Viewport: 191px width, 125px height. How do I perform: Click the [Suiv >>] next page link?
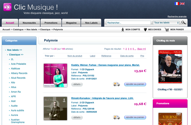click(141, 49)
